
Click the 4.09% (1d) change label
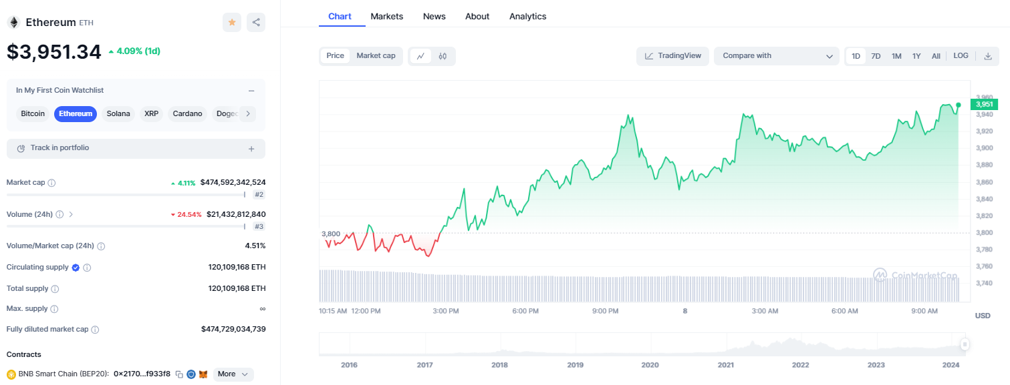pyautogui.click(x=134, y=51)
